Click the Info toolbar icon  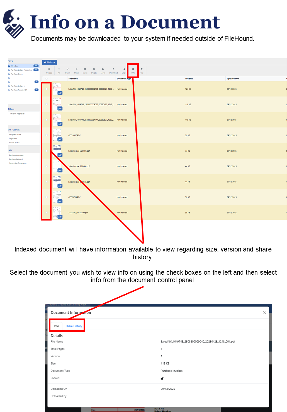(133, 69)
